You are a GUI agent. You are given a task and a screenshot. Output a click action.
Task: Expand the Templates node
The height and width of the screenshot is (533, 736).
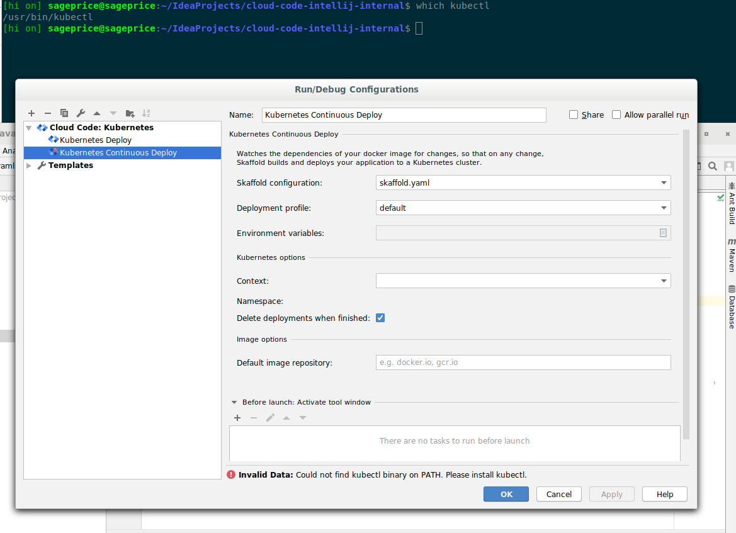pyautogui.click(x=28, y=165)
